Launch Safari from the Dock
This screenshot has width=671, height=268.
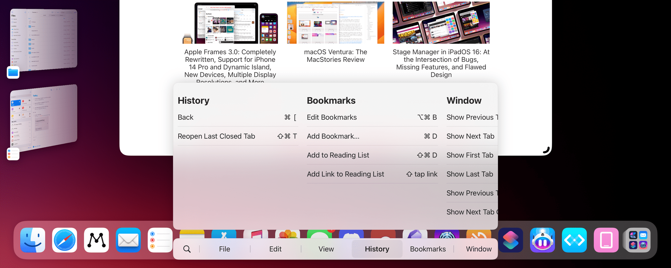tap(65, 240)
